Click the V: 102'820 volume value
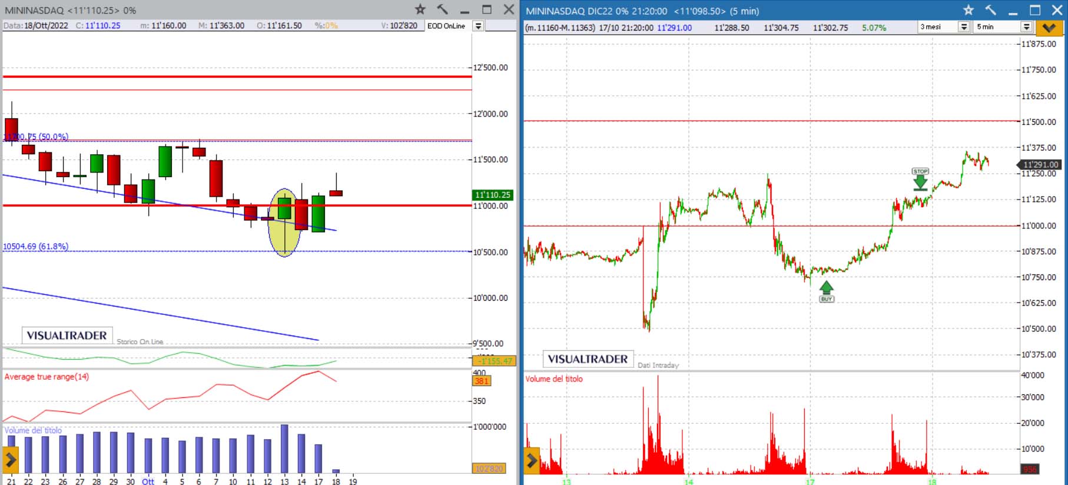The height and width of the screenshot is (485, 1068). pyautogui.click(x=399, y=26)
